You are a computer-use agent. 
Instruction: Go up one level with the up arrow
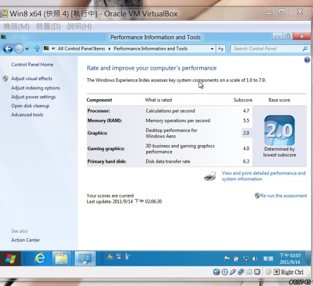pos(37,49)
